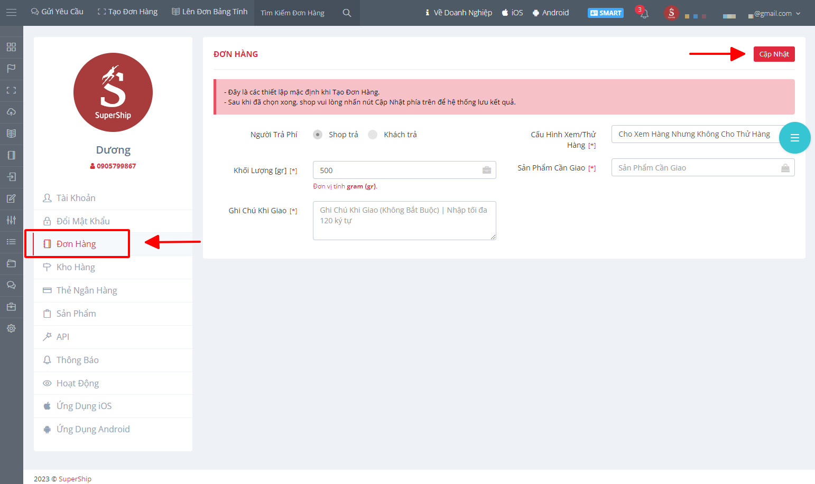The width and height of the screenshot is (815, 484).
Task: Open the Ứng Dụng iOS section
Action: click(113, 406)
